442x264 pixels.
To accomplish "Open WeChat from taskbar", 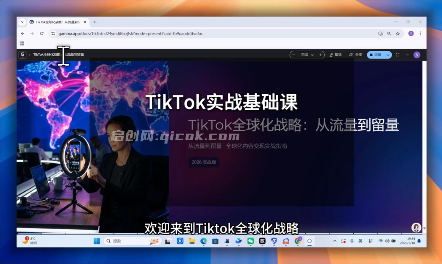I will point(250,241).
